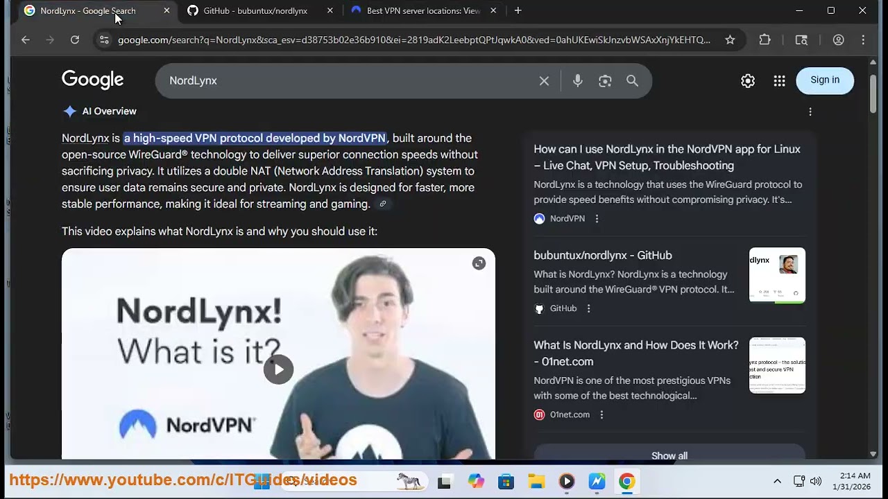Clear the NordLynx search query
The width and height of the screenshot is (888, 499).
544,81
